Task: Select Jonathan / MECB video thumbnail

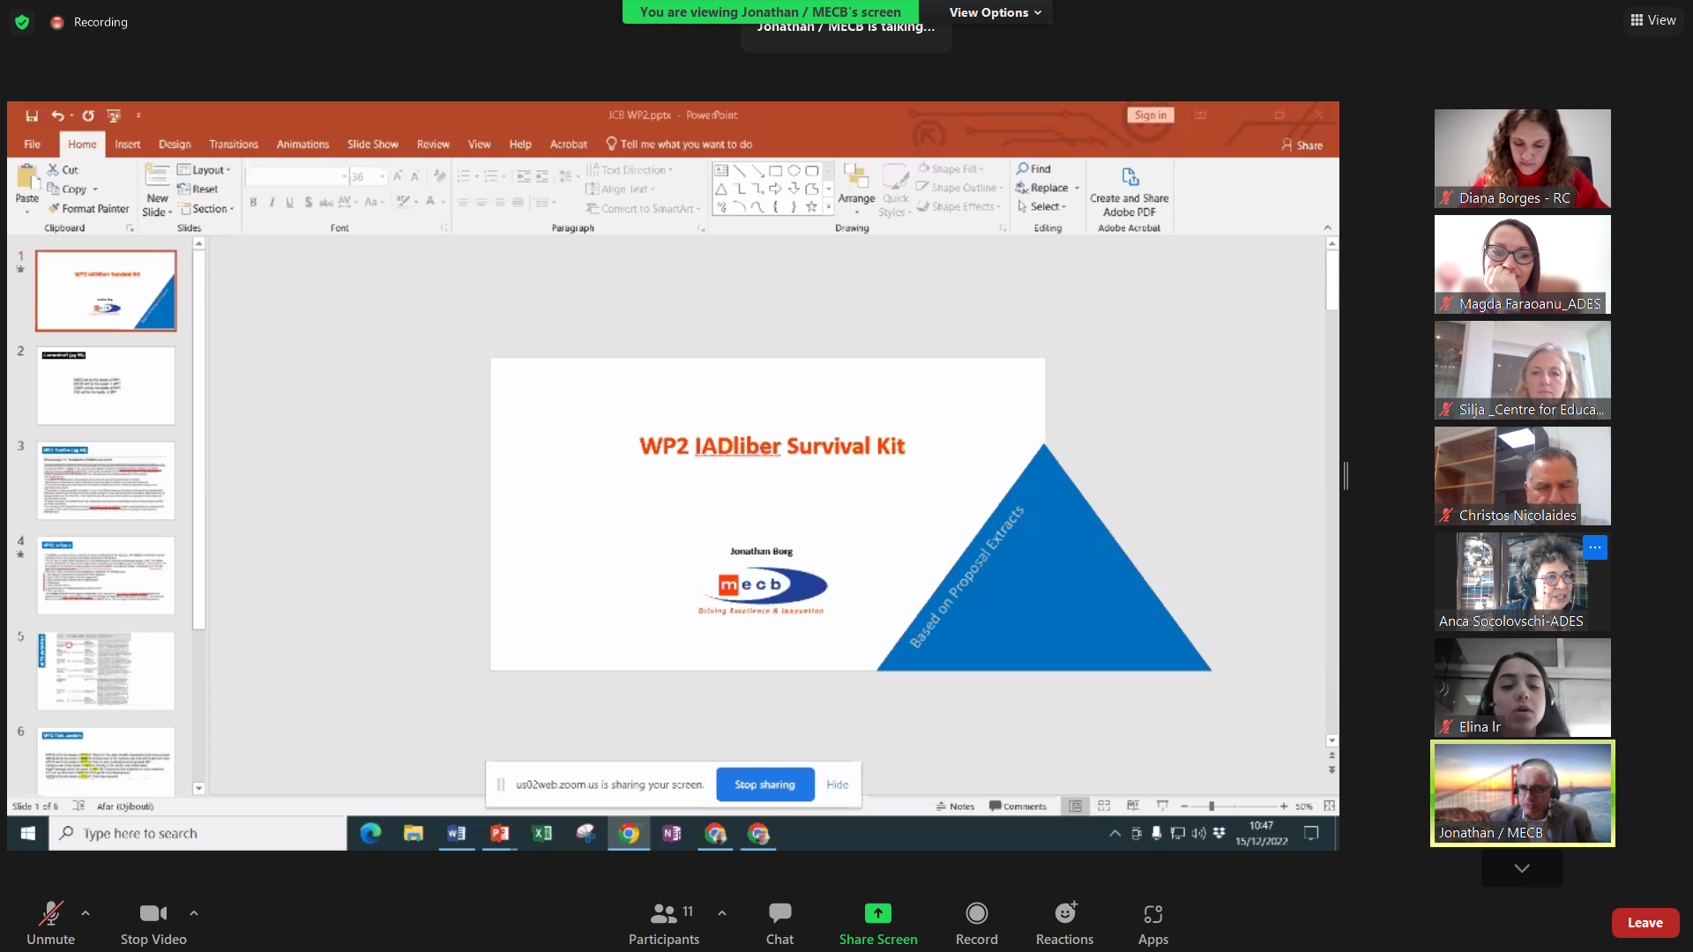Action: [x=1522, y=793]
